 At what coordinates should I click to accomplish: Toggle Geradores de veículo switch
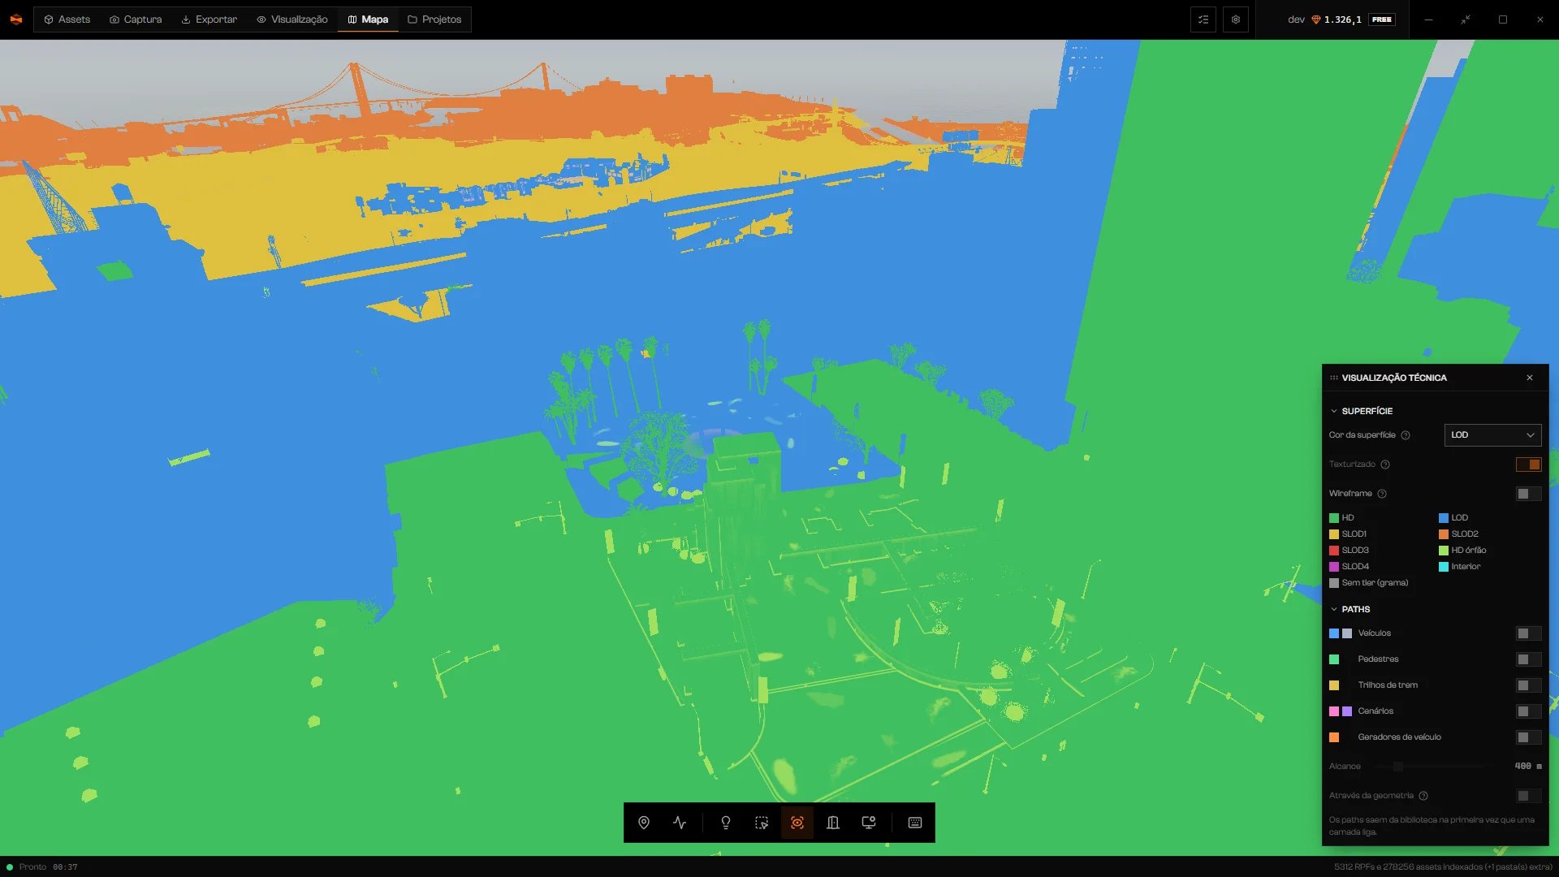1528,737
